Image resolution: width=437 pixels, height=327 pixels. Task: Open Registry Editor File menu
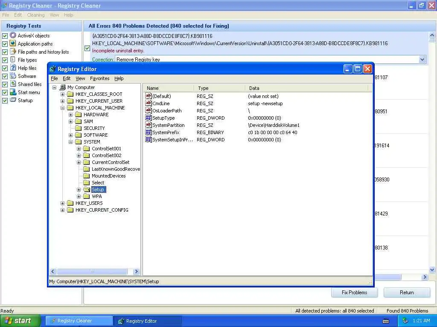pyautogui.click(x=54, y=78)
